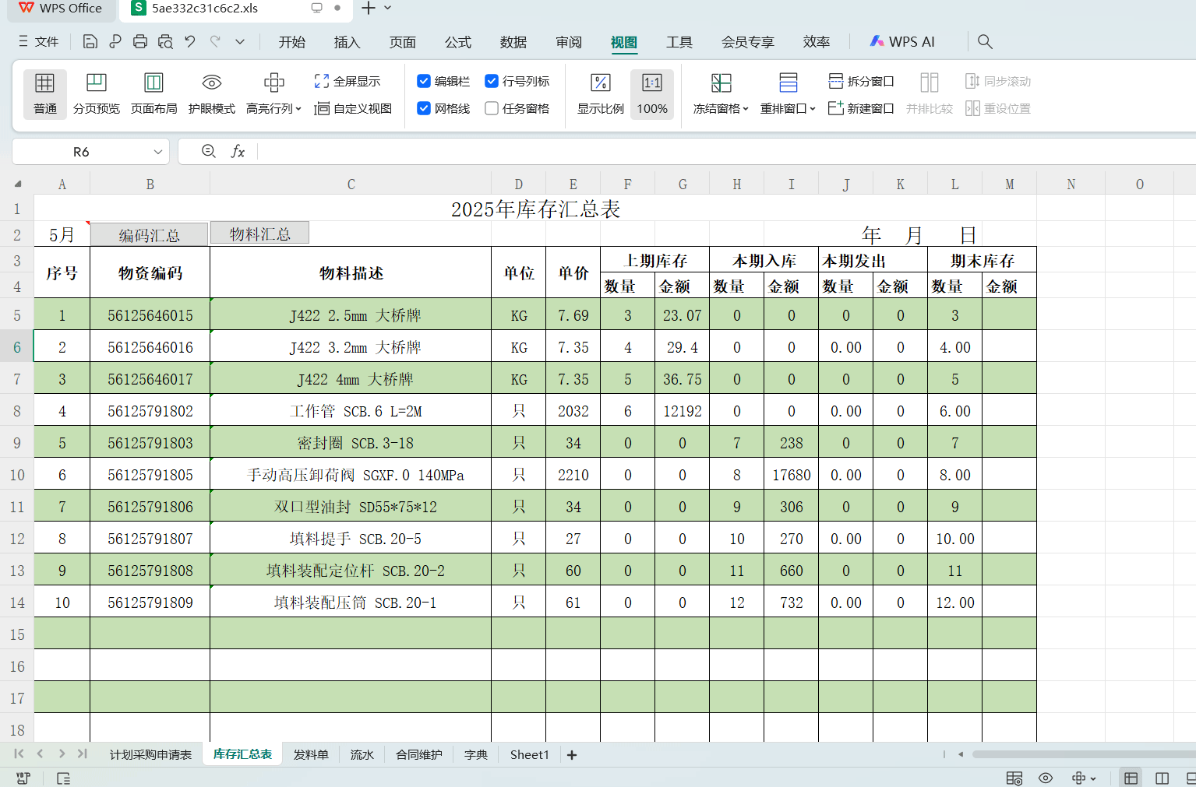The width and height of the screenshot is (1196, 787).
Task: Switch to the 公式 ribbon tab
Action: [x=457, y=42]
